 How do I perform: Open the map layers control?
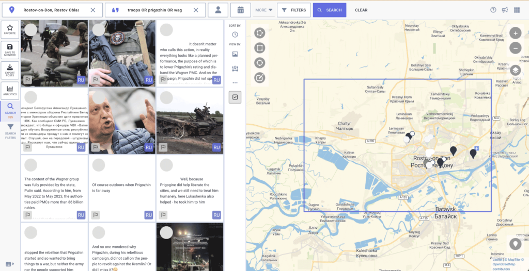pos(515,71)
